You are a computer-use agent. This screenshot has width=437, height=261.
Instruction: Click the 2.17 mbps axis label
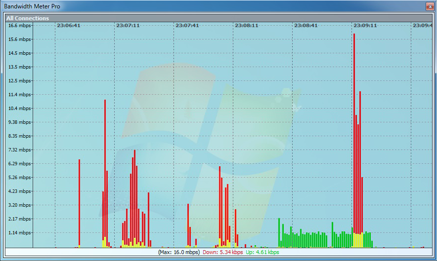click(19, 219)
